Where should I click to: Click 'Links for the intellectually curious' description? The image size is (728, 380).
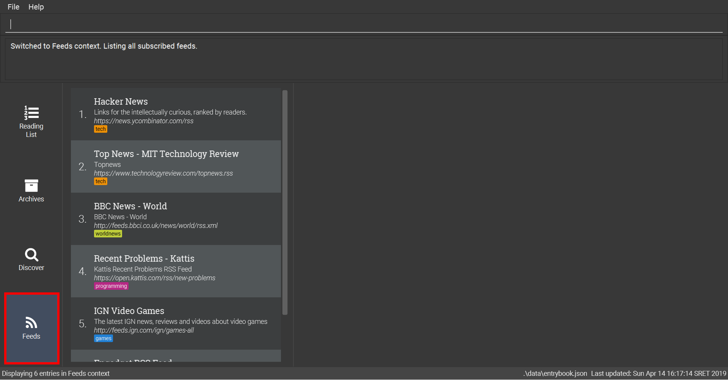click(170, 112)
